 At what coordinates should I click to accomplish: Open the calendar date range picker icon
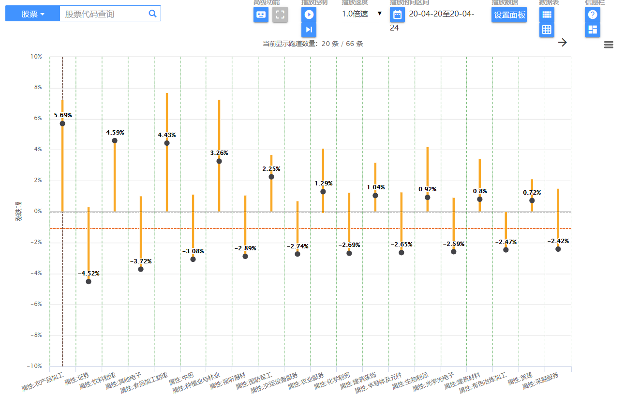pos(397,15)
